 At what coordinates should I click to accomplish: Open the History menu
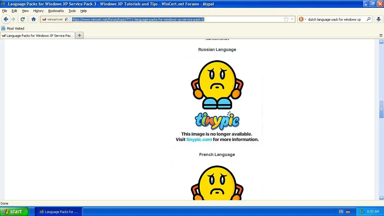pyautogui.click(x=38, y=11)
